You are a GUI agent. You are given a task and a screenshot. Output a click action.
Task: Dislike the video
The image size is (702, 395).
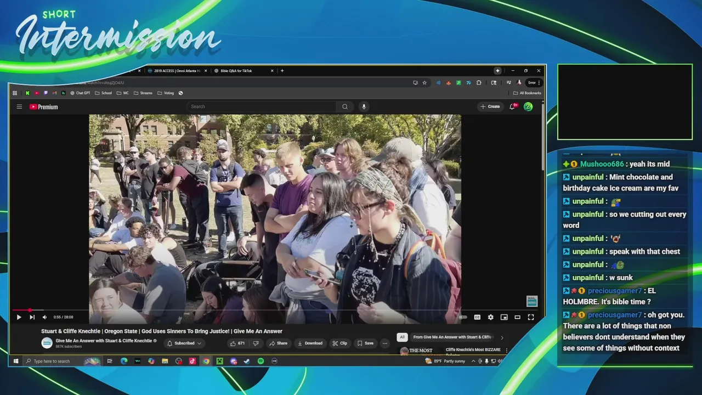pyautogui.click(x=256, y=343)
